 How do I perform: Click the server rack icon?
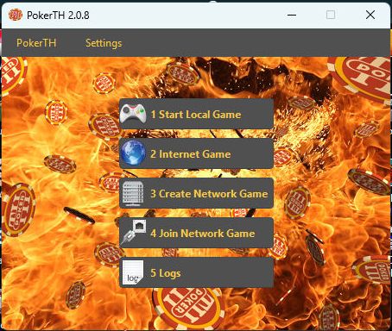pyautogui.click(x=133, y=194)
